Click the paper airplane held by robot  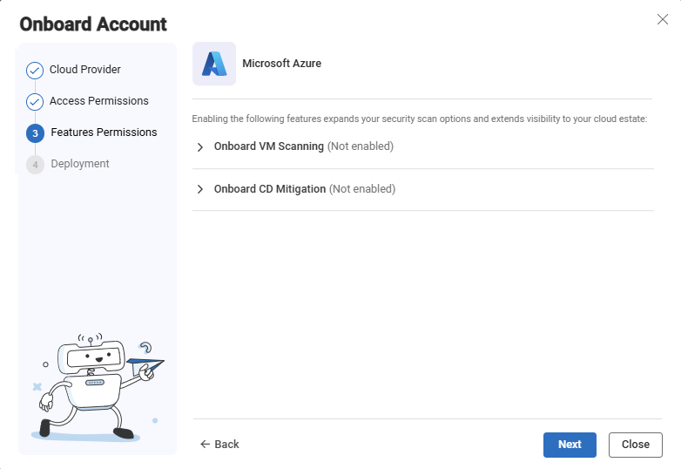tap(145, 365)
